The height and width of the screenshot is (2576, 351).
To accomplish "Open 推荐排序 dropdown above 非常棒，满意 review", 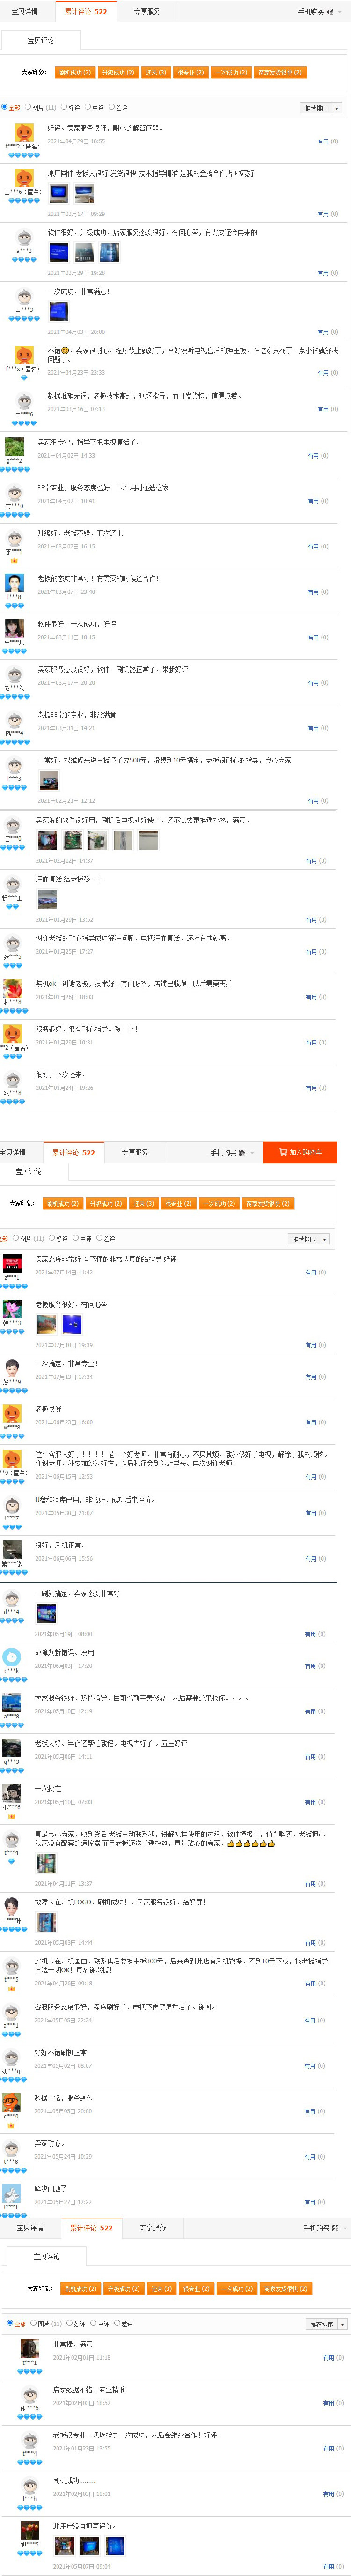I will [x=327, y=2324].
